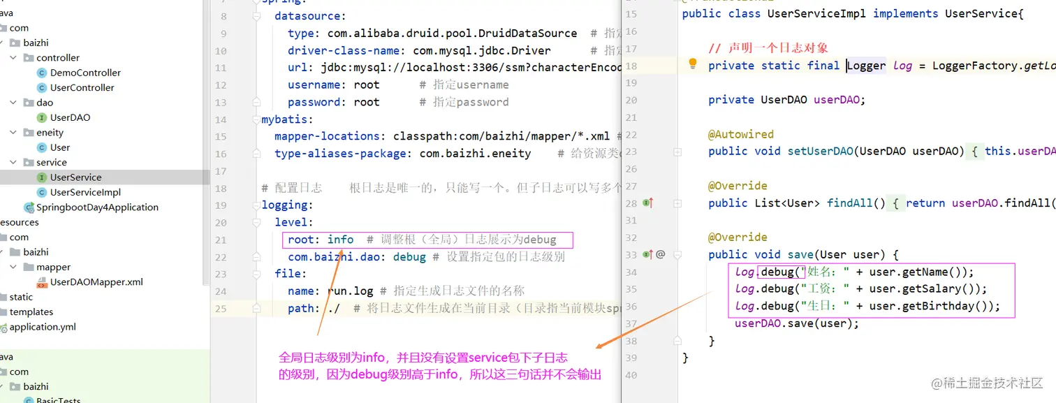Collapse the eneity package chevron
The height and width of the screenshot is (403, 1056).
[x=13, y=133]
